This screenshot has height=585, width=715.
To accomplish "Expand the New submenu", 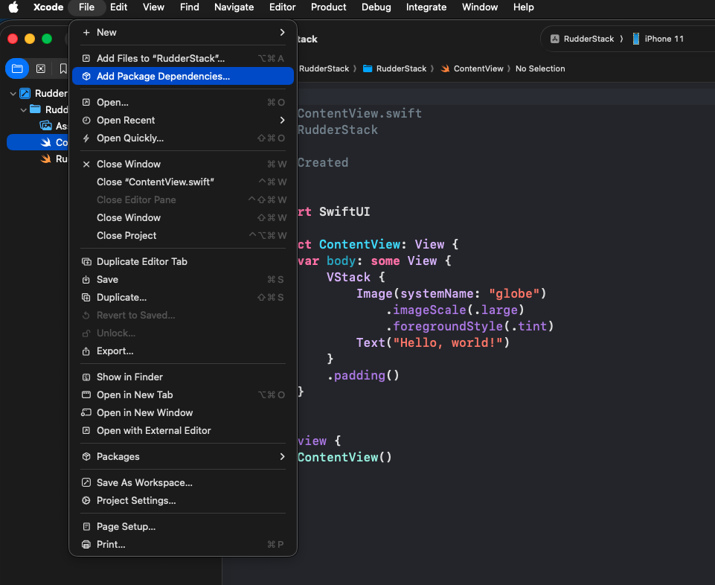I will [183, 33].
